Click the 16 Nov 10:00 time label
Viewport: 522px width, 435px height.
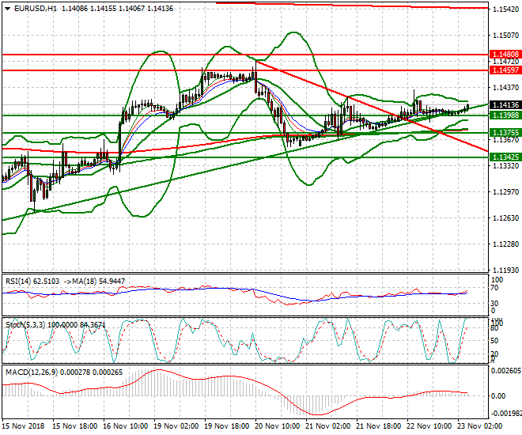coord(126,426)
